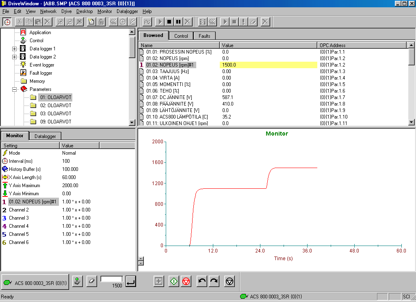This screenshot has height=302, width=416.
Task: Click the zoom-in magnifier toolbar icon
Action: [x=61, y=22]
